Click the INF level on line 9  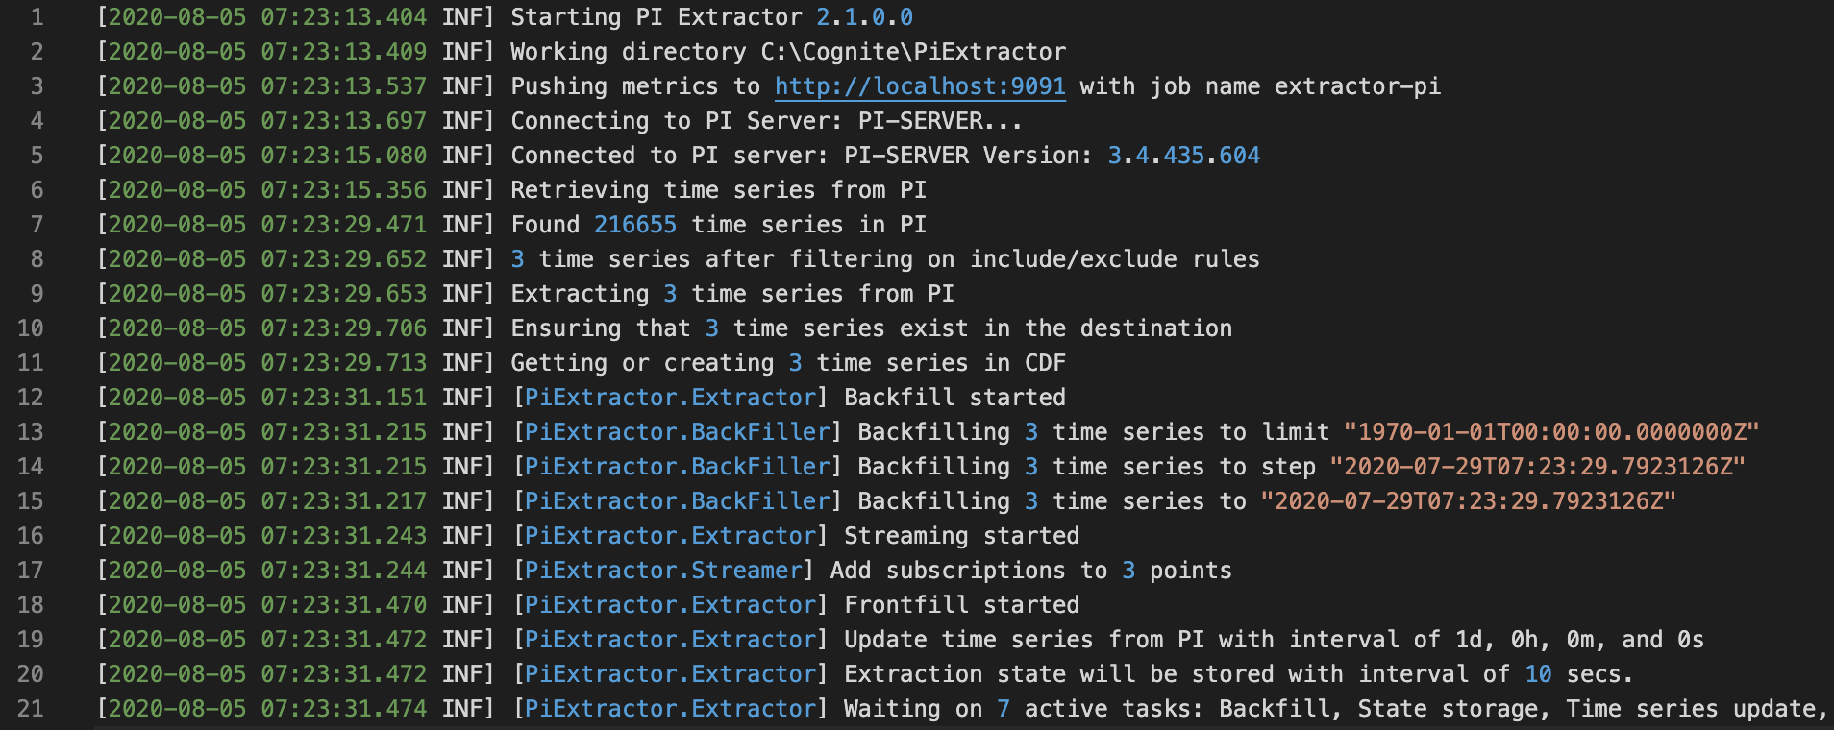[461, 294]
